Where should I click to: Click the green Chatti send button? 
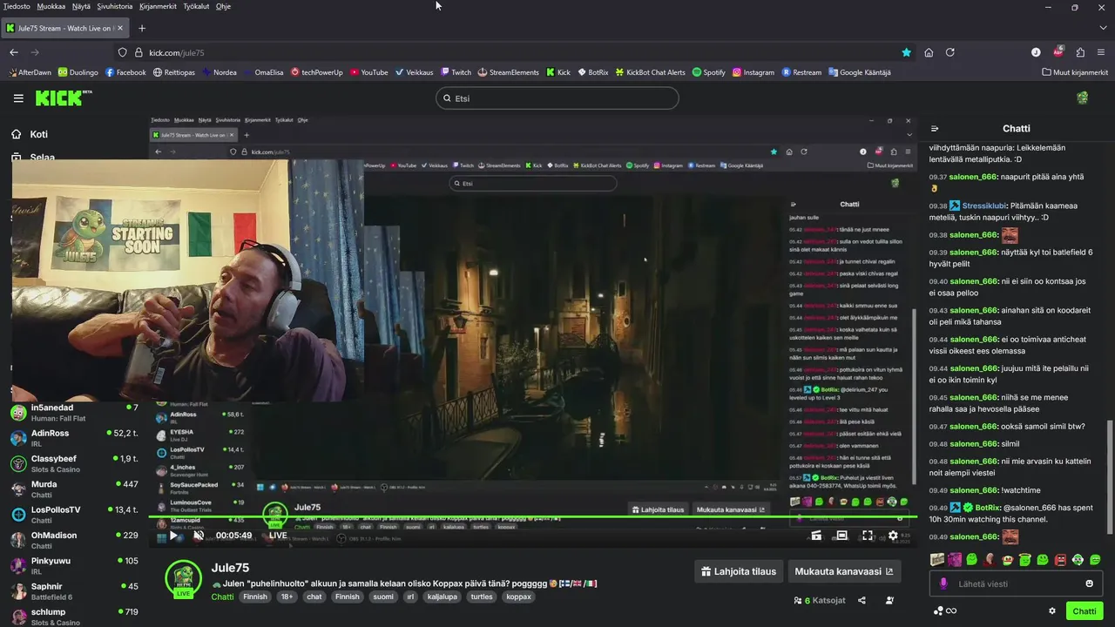1085,610
